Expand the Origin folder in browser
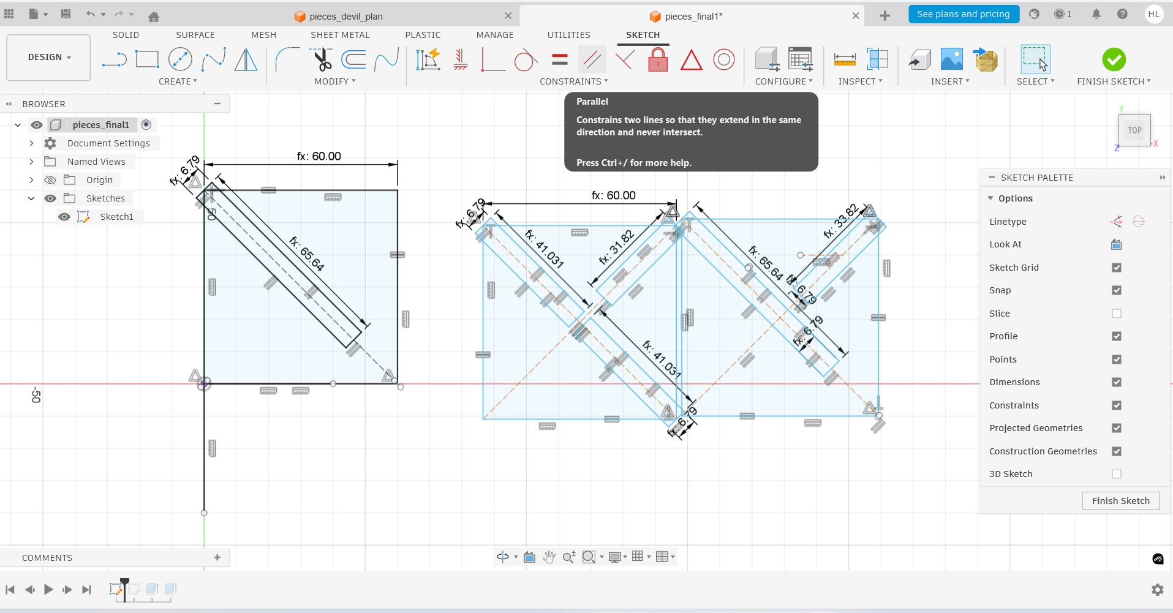This screenshot has width=1173, height=613. pos(31,180)
